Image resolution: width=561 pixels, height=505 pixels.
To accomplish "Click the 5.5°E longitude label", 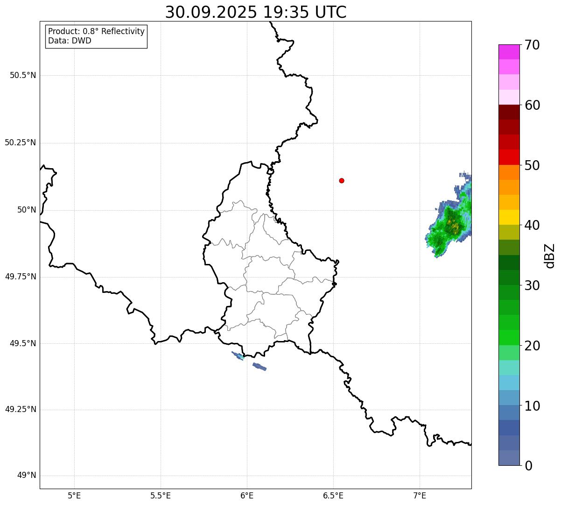I will [161, 495].
